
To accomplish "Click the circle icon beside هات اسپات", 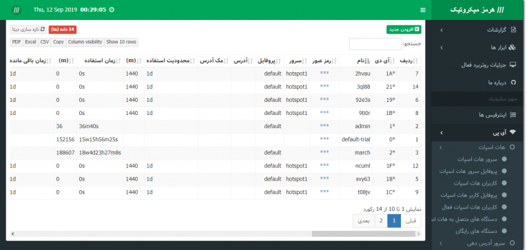I will point(512,147).
